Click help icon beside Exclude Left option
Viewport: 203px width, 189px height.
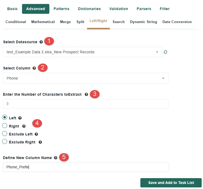click(x=36, y=134)
